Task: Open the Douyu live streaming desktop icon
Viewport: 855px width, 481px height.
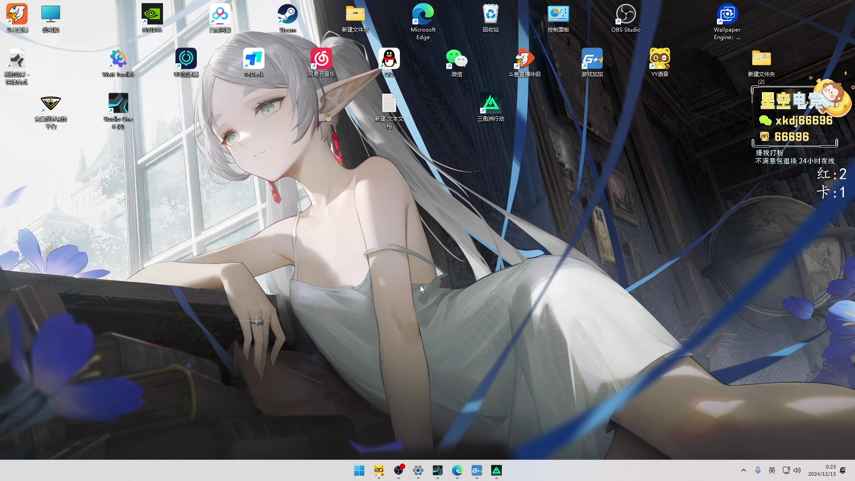Action: click(17, 18)
